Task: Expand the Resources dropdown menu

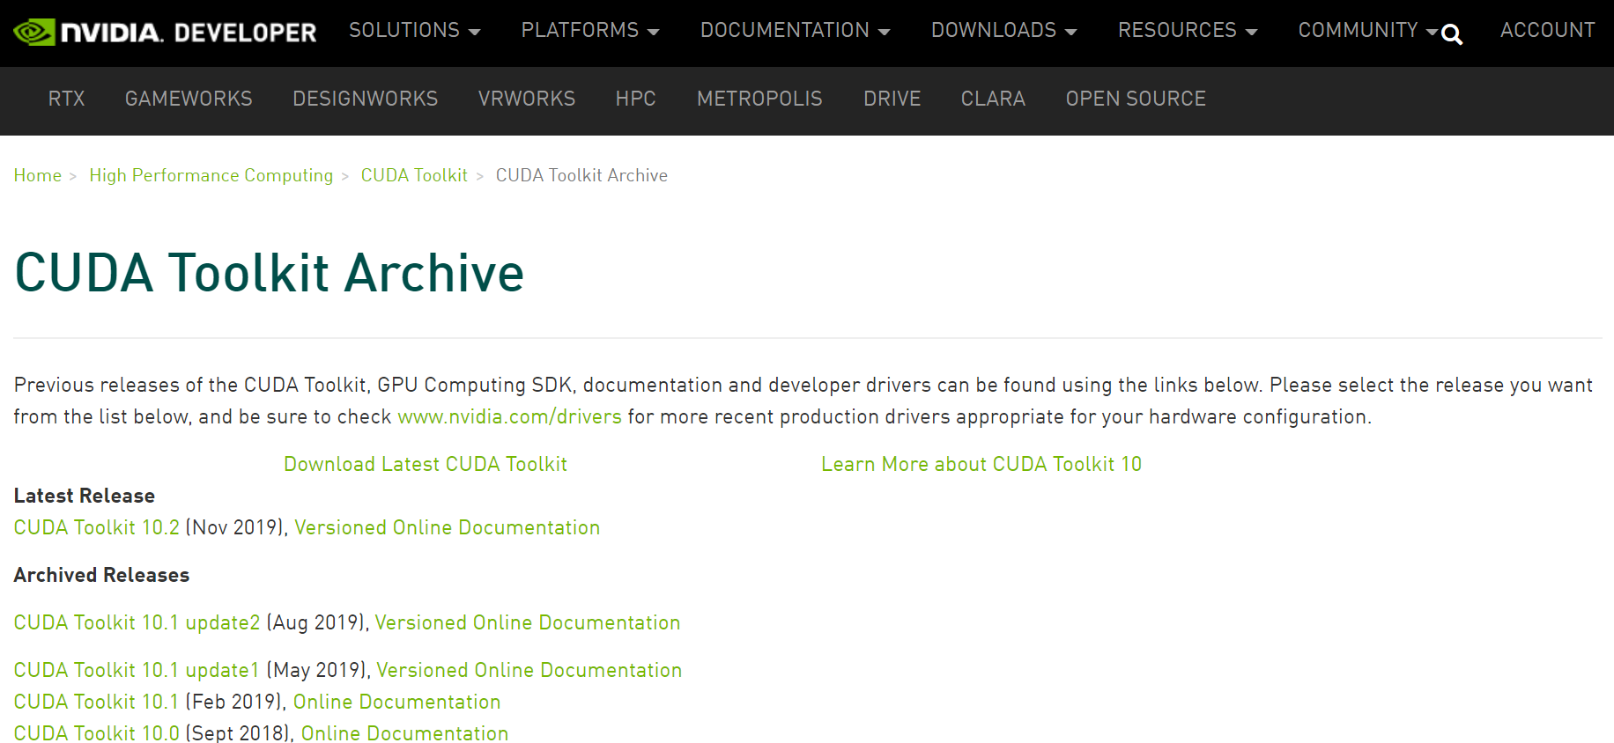Action: pos(1187,30)
